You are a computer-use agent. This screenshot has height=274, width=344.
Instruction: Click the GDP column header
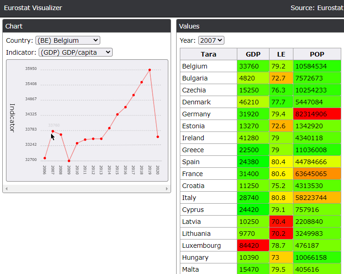coord(253,54)
